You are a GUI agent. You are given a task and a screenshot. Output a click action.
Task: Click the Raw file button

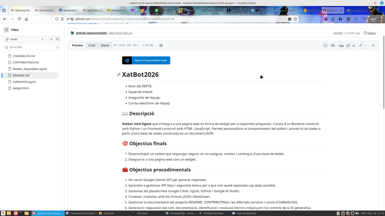pos(341,45)
